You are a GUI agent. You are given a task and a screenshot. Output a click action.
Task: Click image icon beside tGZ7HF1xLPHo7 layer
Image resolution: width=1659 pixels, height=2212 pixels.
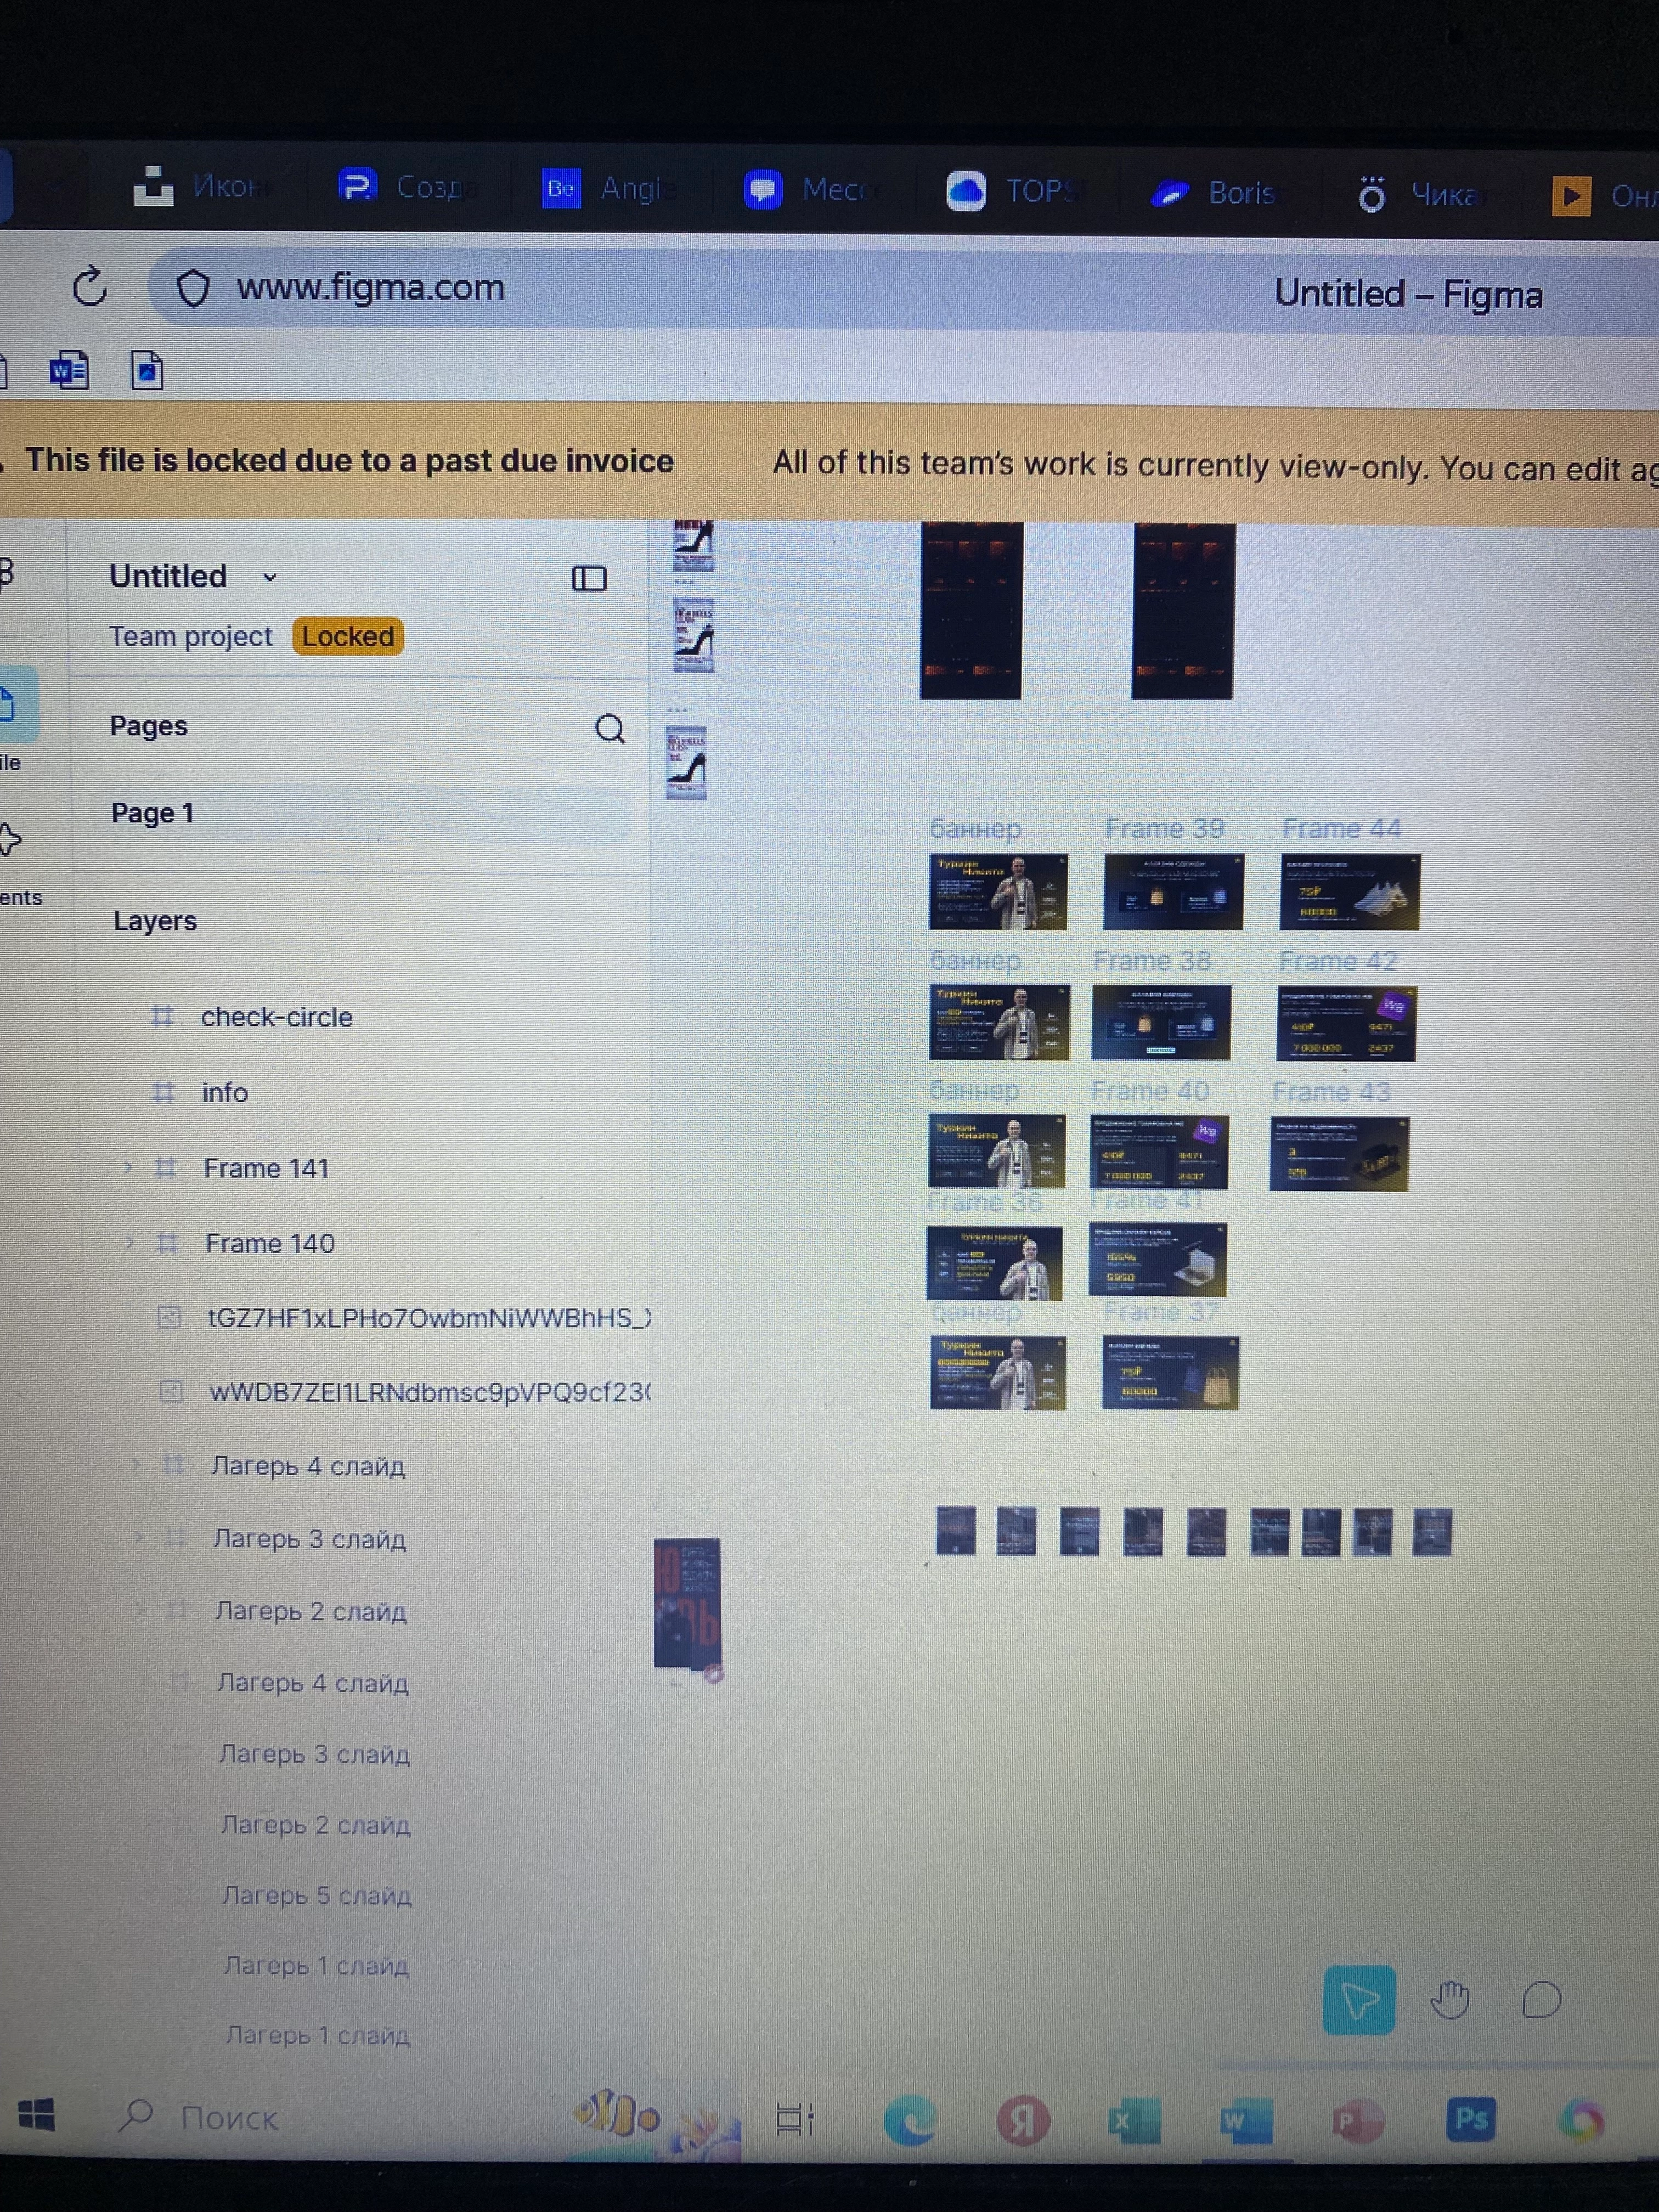[x=169, y=1318]
